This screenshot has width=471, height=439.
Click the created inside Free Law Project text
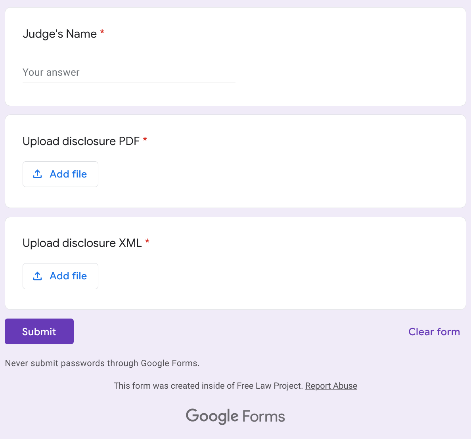208,386
